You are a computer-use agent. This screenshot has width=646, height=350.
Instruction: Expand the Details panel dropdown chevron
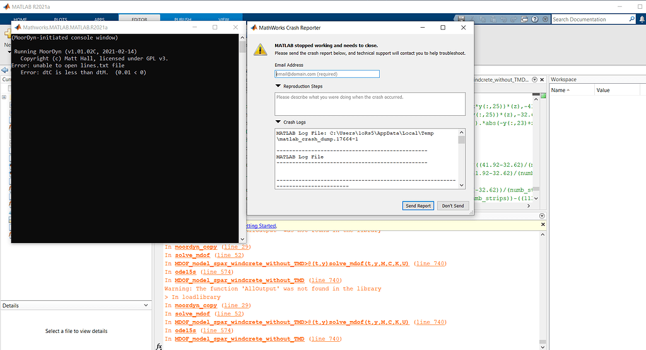[x=146, y=305]
